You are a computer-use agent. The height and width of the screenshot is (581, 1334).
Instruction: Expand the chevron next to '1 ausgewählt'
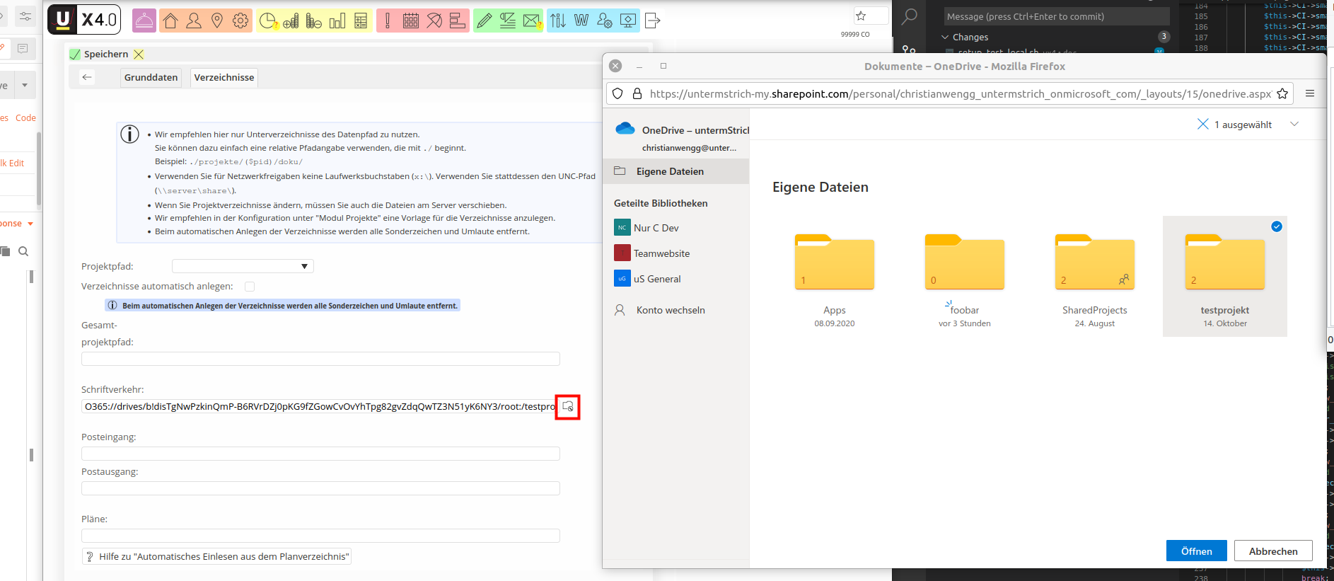1294,125
